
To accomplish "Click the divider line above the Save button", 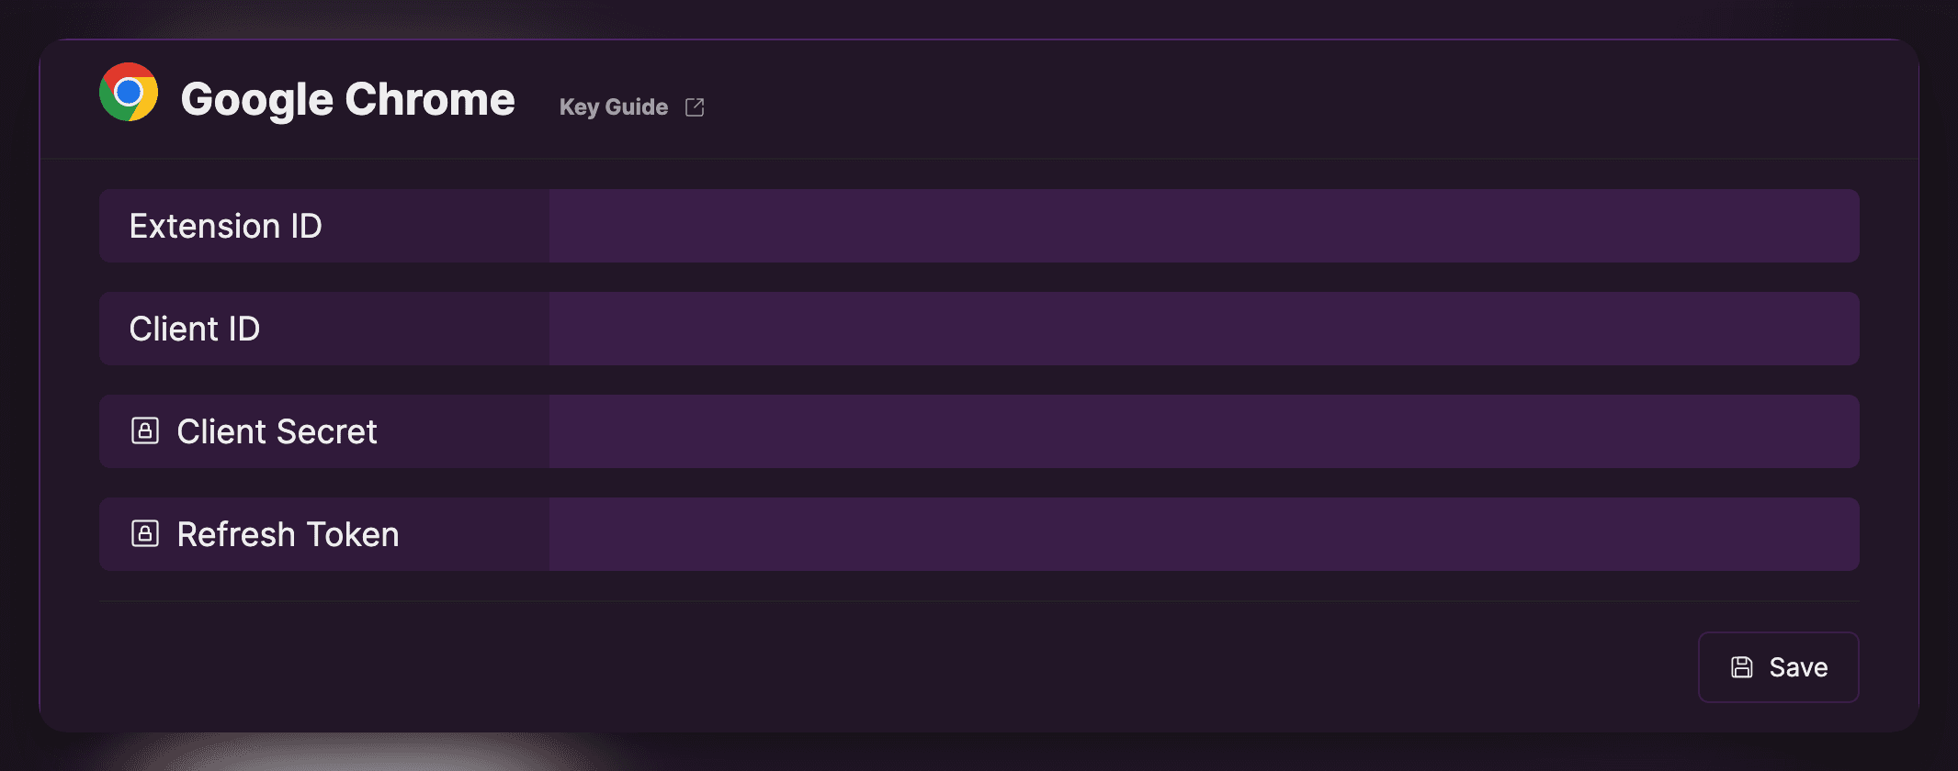I will point(979,601).
